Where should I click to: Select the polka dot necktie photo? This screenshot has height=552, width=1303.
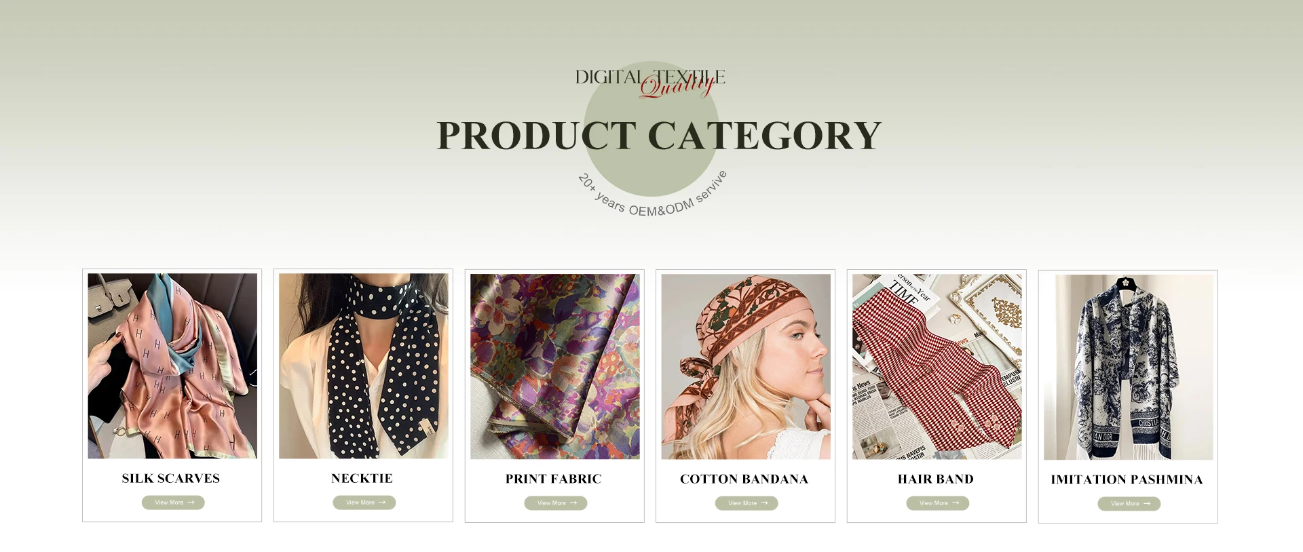click(364, 366)
